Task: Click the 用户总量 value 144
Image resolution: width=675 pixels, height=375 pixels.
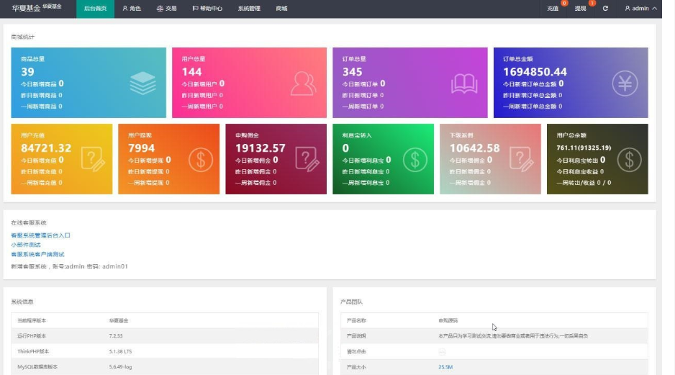Action: pyautogui.click(x=191, y=71)
